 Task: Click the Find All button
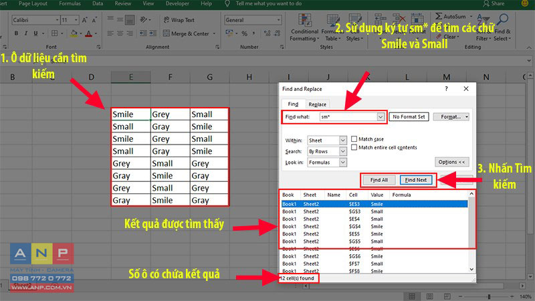379,180
